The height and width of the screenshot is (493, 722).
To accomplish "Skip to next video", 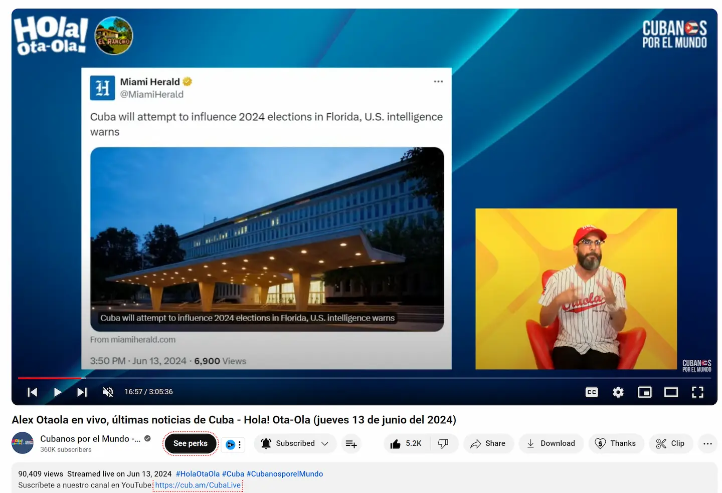I will (x=82, y=392).
